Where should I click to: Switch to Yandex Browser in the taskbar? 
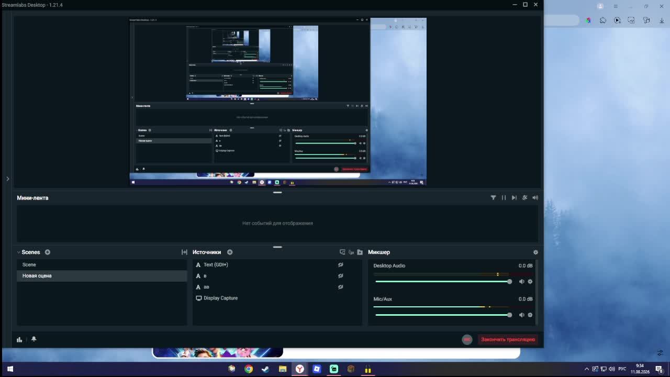(x=299, y=369)
